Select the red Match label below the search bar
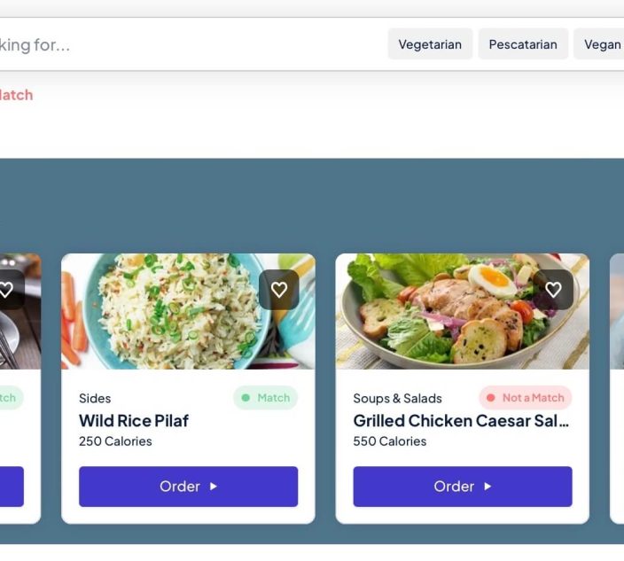The image size is (624, 561). pos(15,95)
